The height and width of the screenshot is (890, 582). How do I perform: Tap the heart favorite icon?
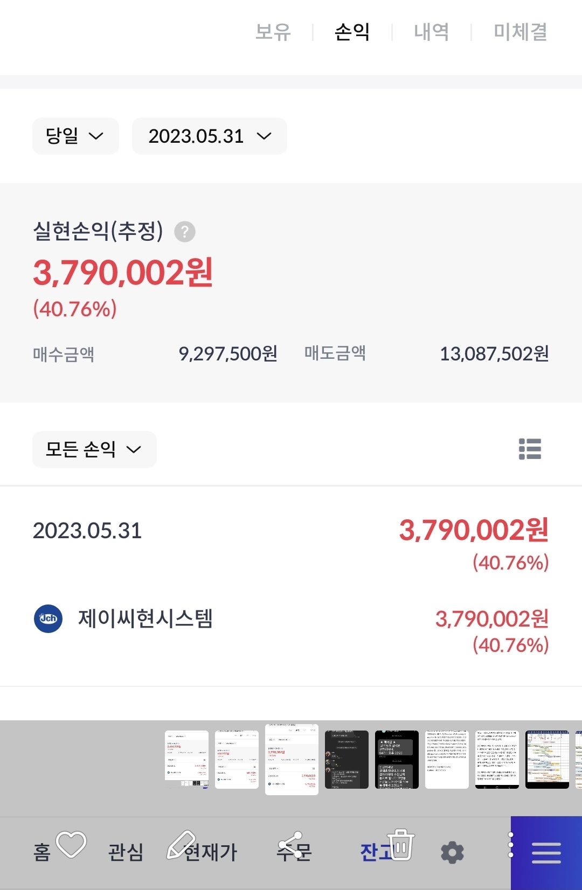pyautogui.click(x=71, y=844)
